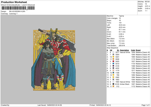Click the Code column header
Viewport: 151px width, 107px height.
(133, 50)
